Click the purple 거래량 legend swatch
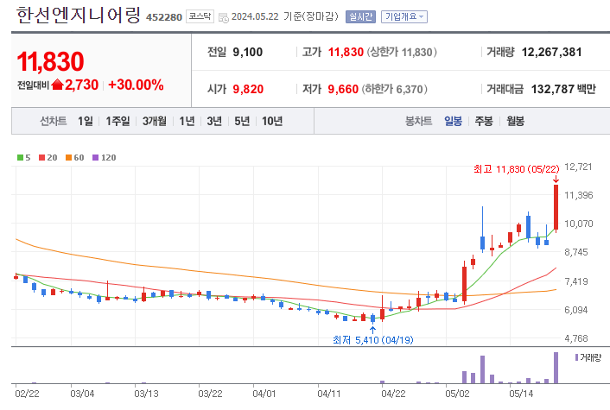The image size is (610, 410). [x=576, y=357]
